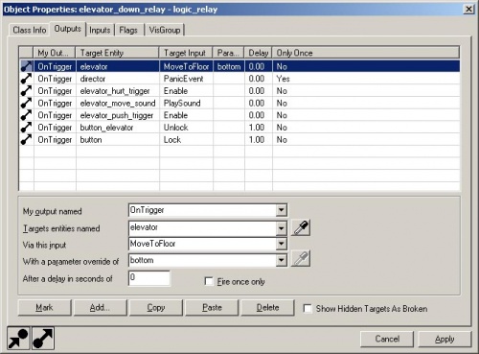The image size is (479, 354).
Task: Click the MoveToFloor text in Via this input
Action: click(x=152, y=244)
